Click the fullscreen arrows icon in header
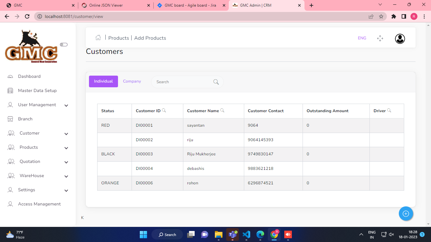Viewport: 431px width, 242px height. click(x=380, y=38)
